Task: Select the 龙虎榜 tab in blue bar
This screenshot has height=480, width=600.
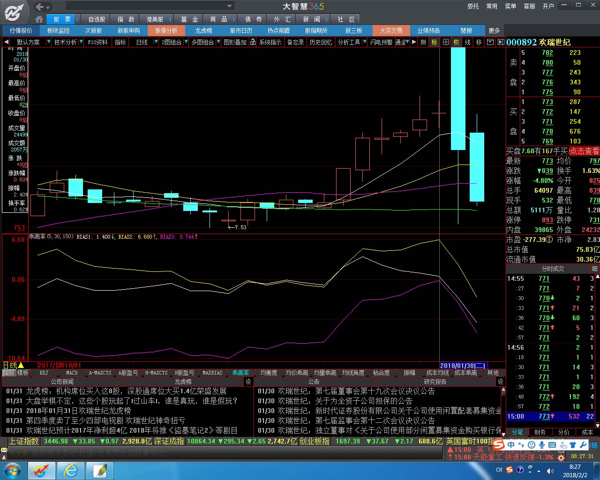Action: point(203,30)
